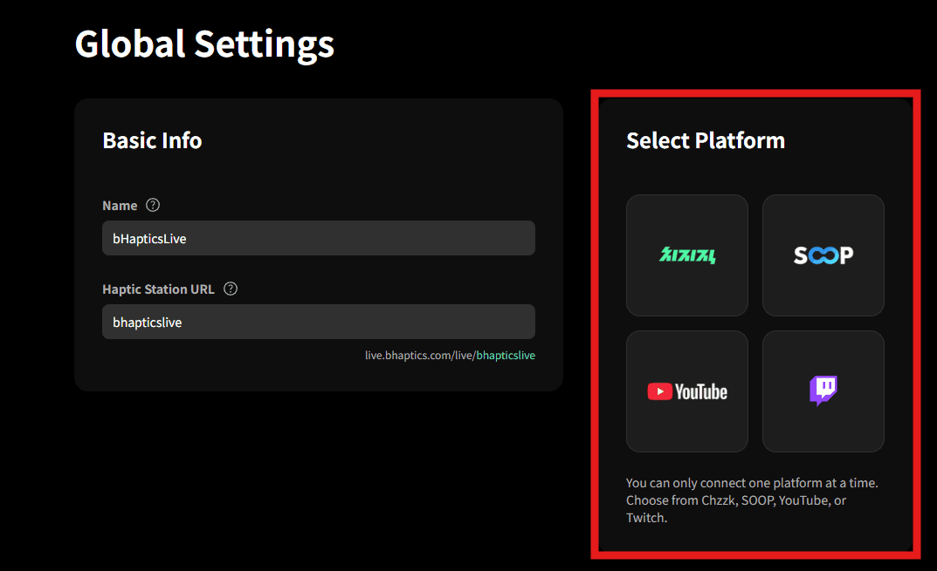
Task: Click the Select Platform section header
Action: (x=705, y=139)
